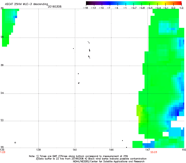Click the '-4' color scale label

[116, 8]
